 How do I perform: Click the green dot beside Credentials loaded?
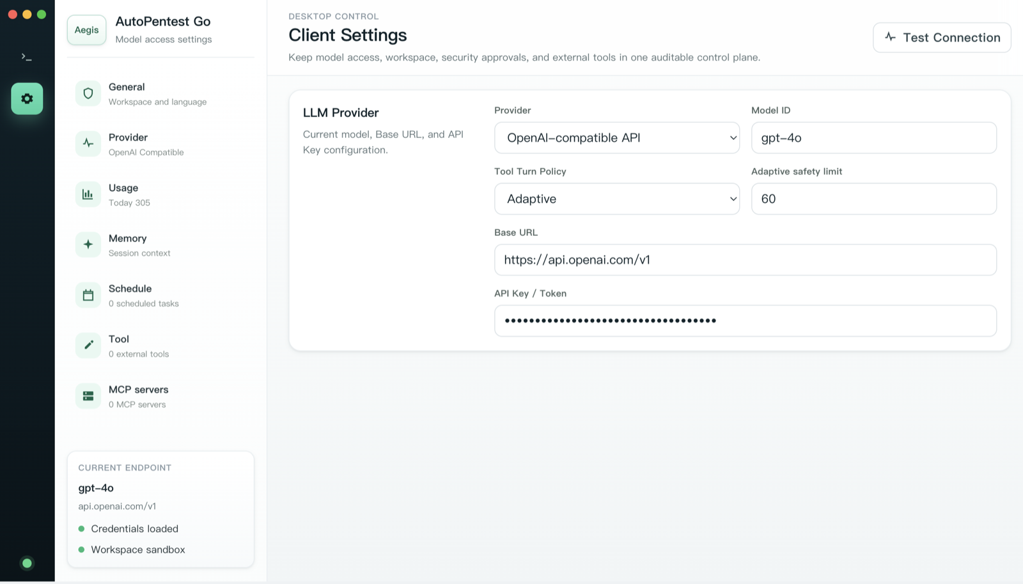click(x=81, y=528)
